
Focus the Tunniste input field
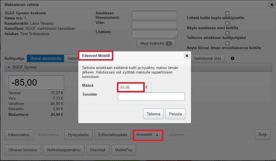coord(151,96)
